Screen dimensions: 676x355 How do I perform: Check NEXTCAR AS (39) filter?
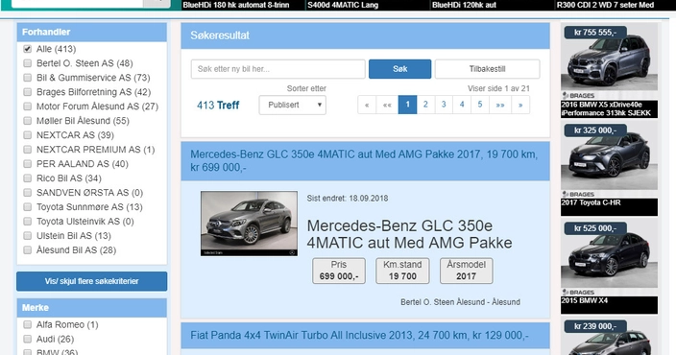[x=28, y=135]
